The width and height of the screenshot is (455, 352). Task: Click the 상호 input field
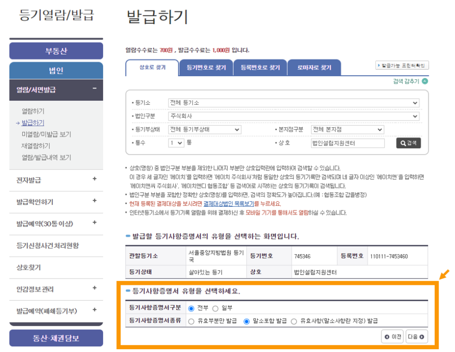[x=348, y=143]
